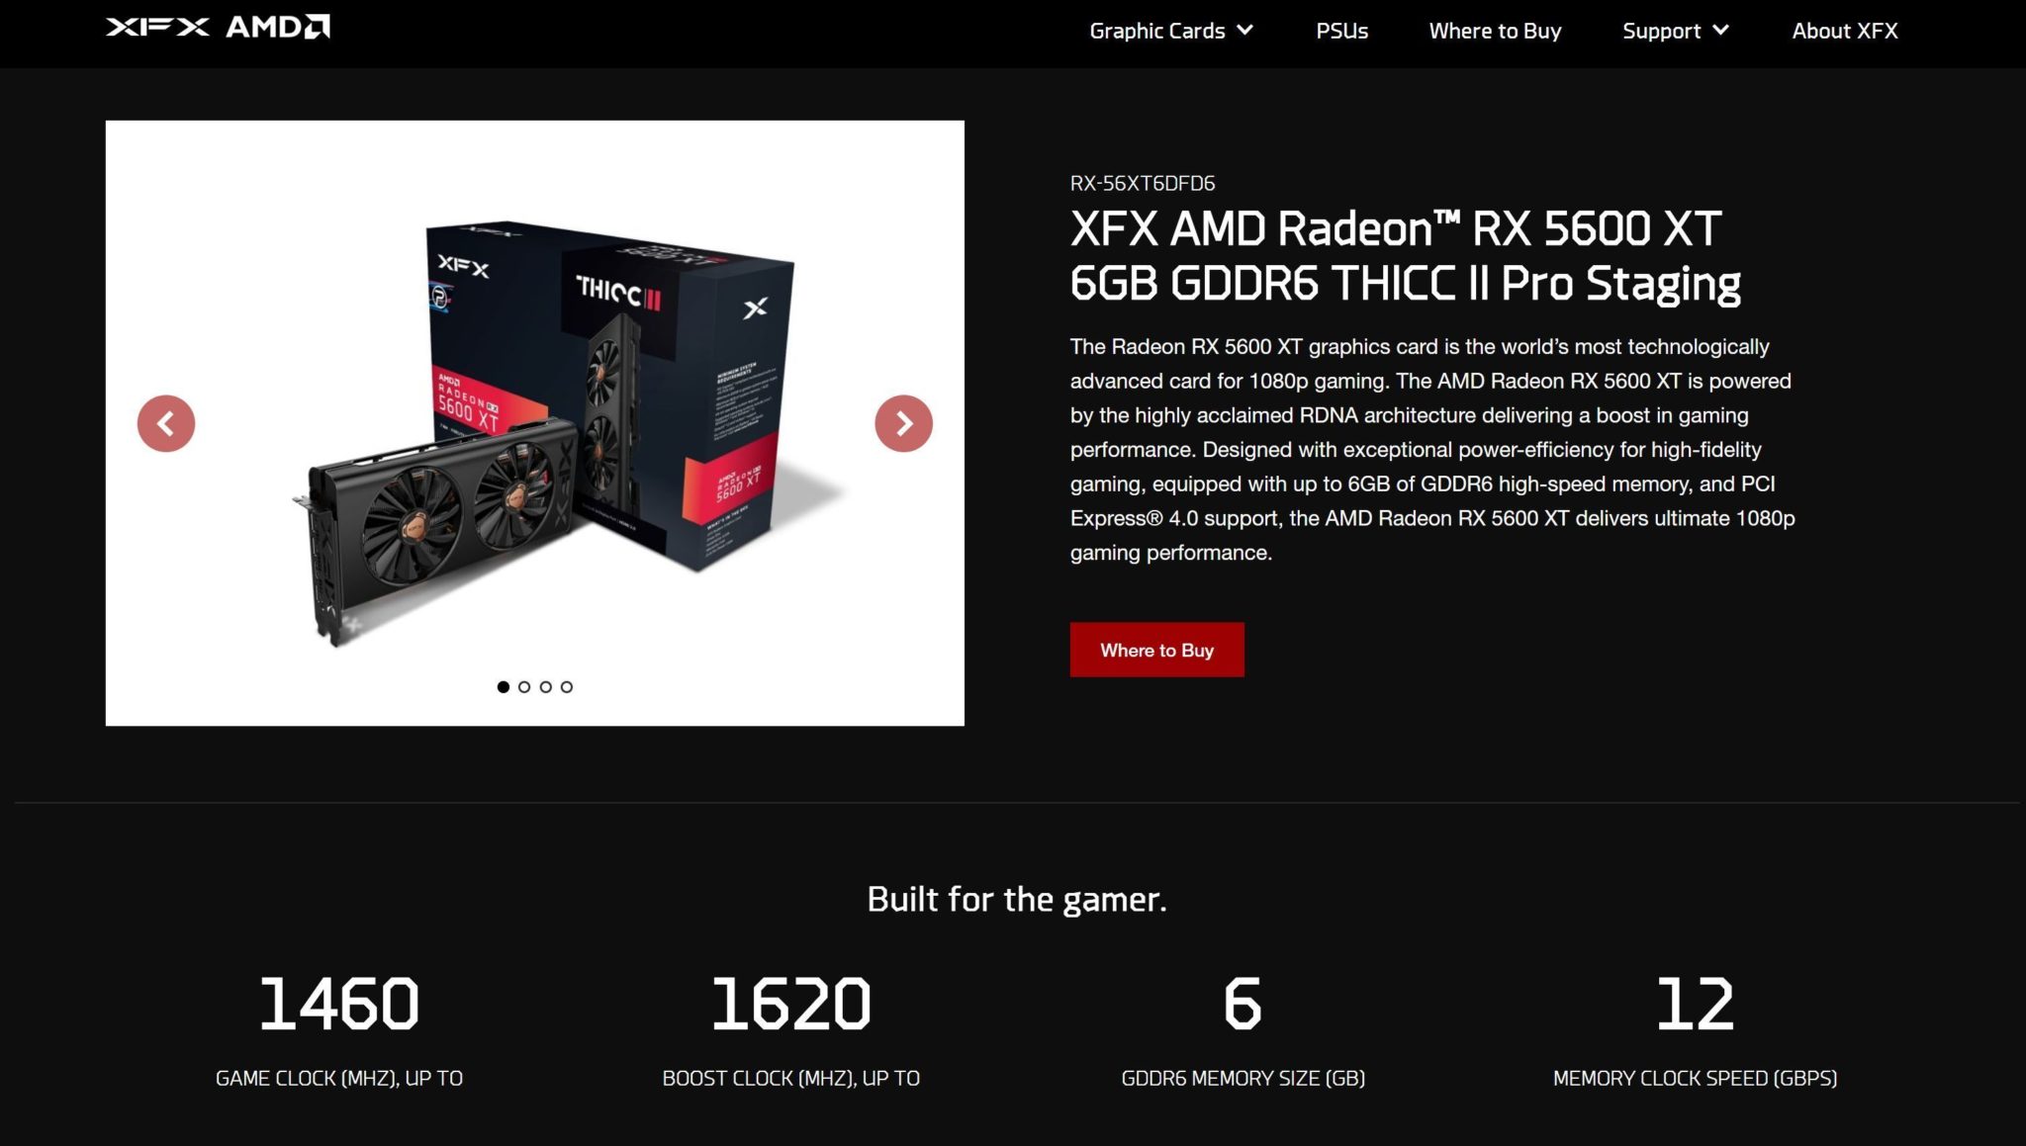Select the fourth carousel dot
The image size is (2026, 1146).
567,687
